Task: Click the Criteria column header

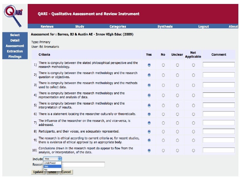Action: 45,55
